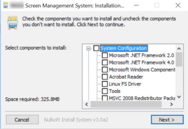Collapse the System Configuration tree node
This screenshot has height=129, width=188.
[89, 49]
